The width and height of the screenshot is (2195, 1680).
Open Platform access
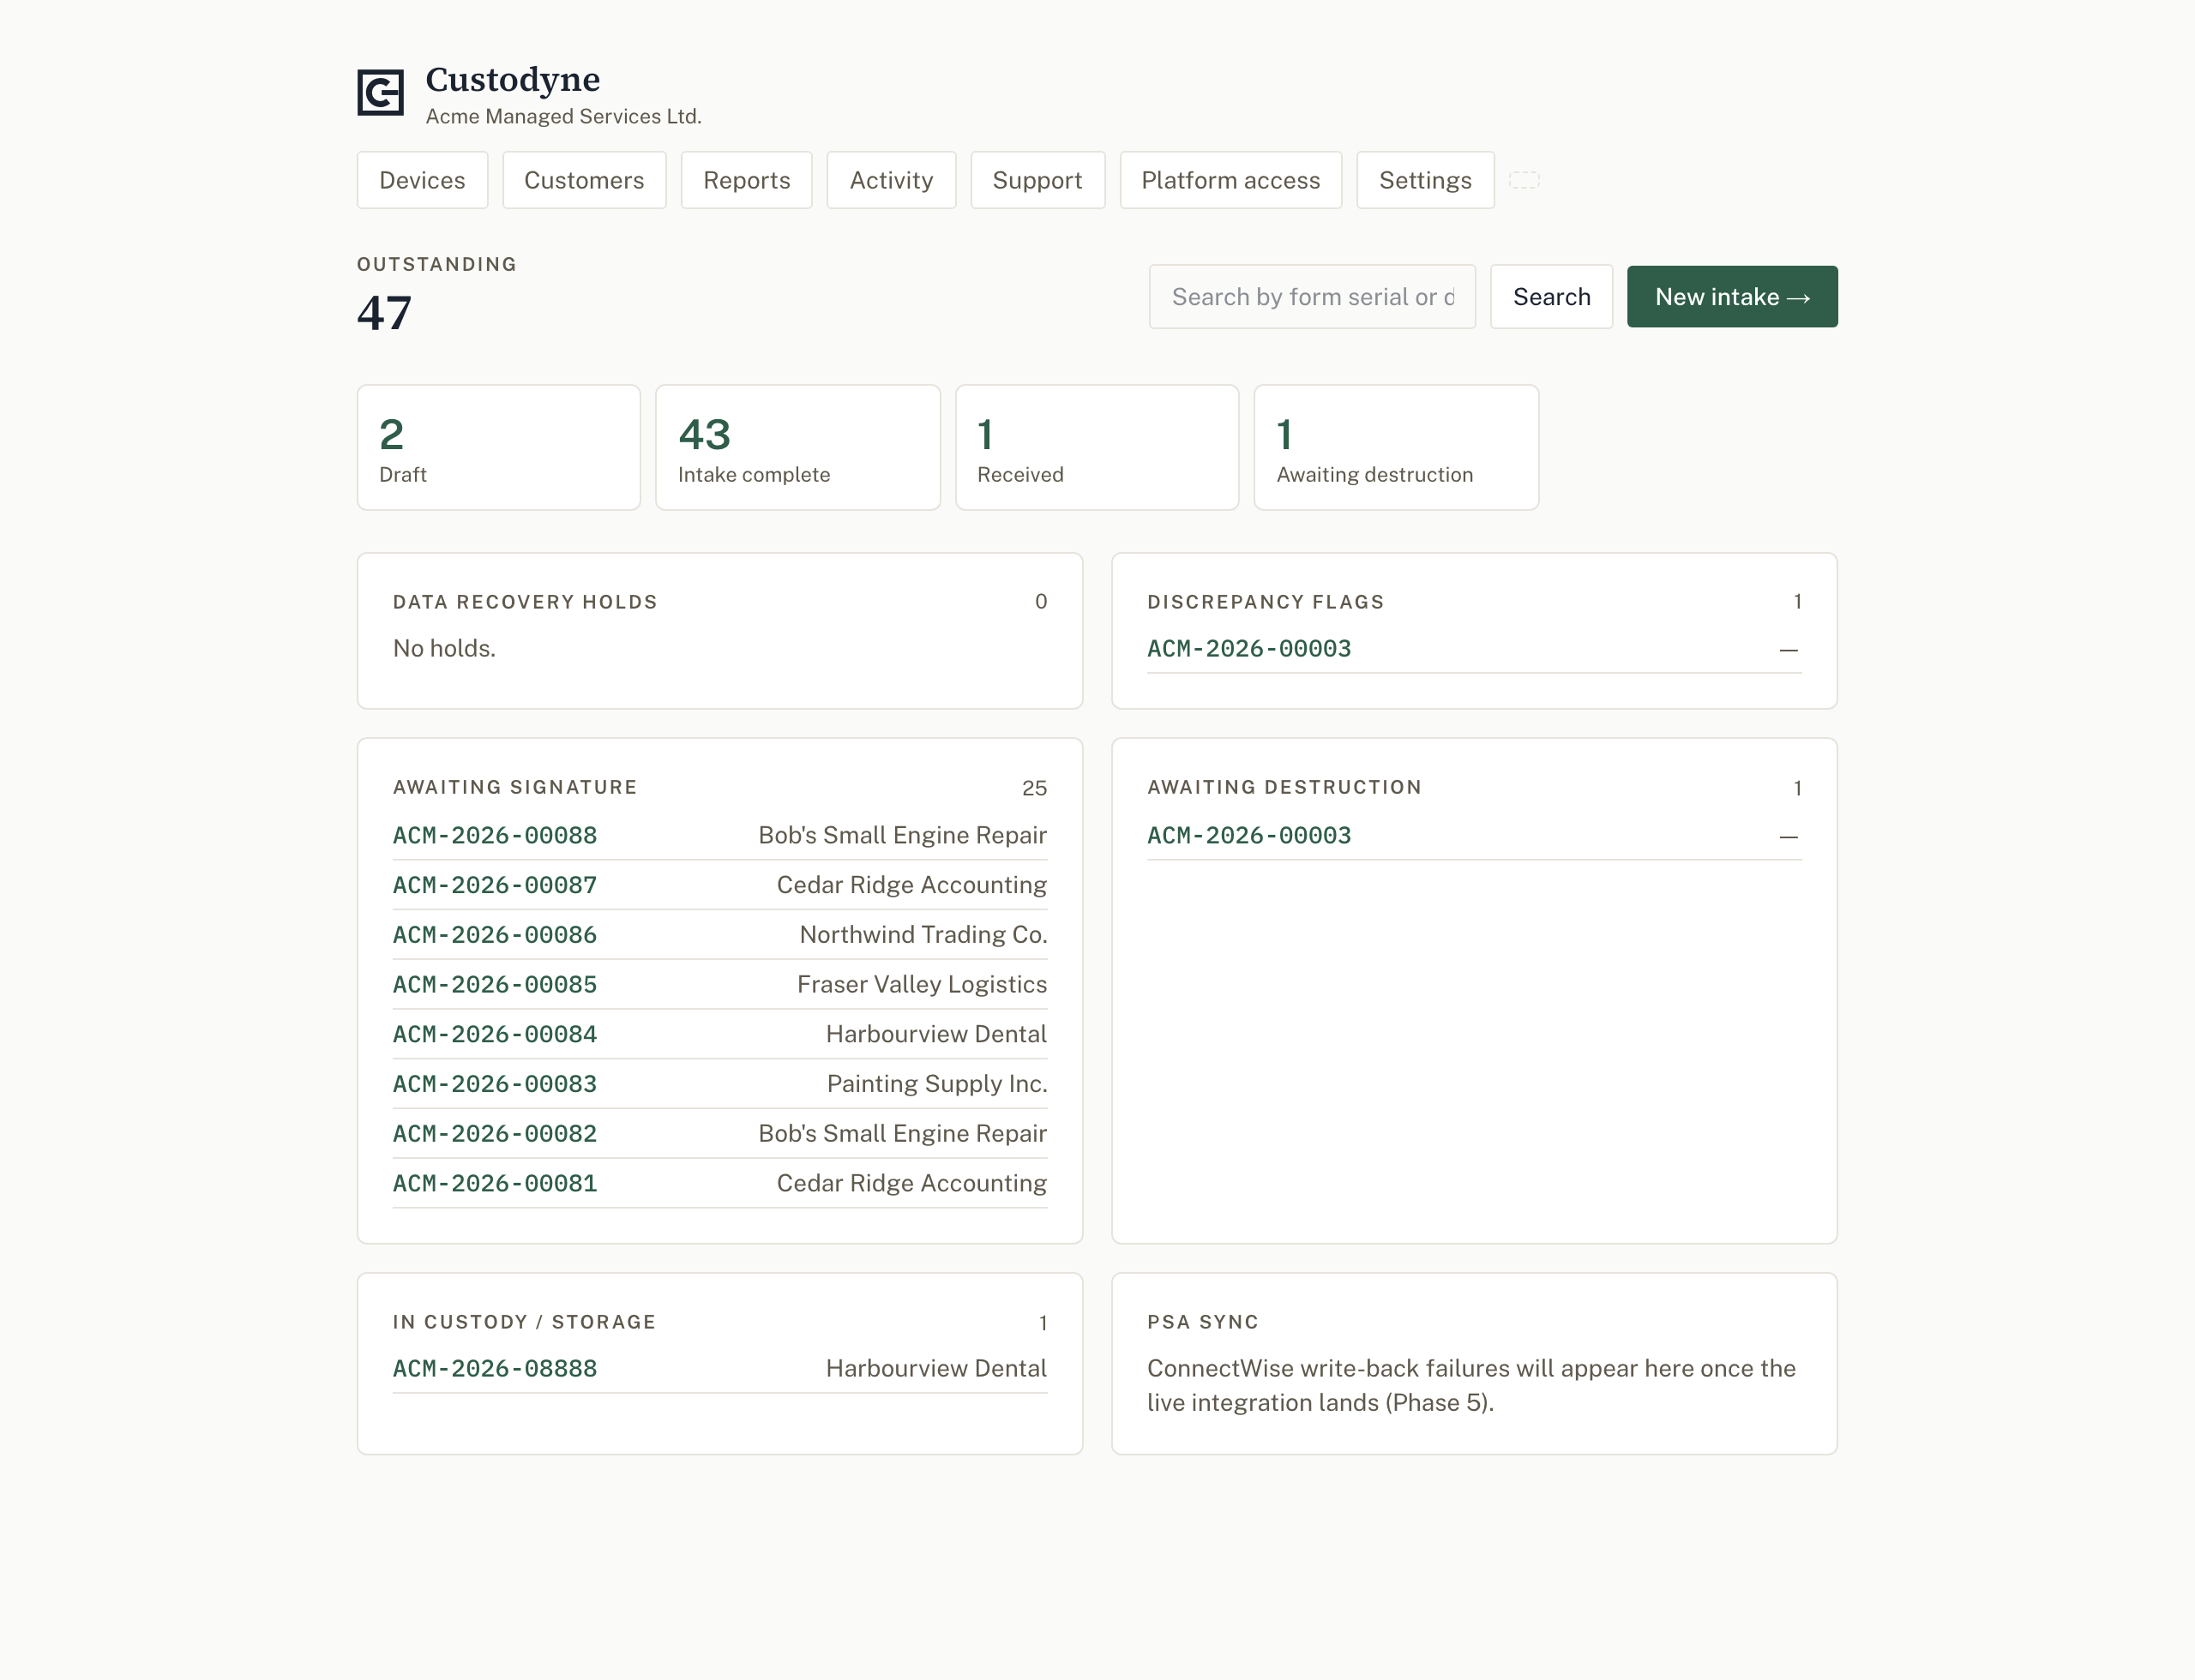click(1230, 180)
